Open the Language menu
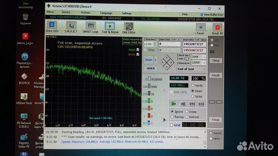This screenshot has height=156, width=278. pos(106,13)
